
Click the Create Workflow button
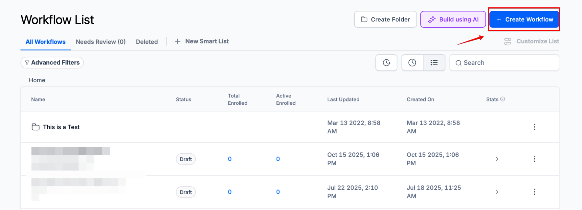coord(524,19)
